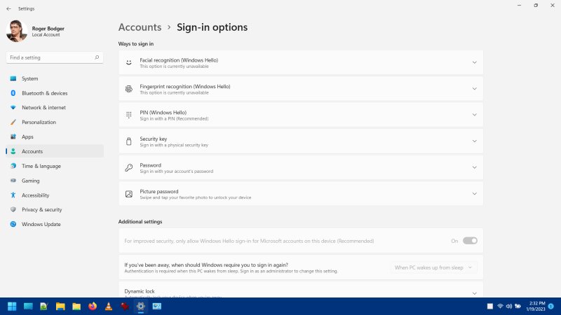Screen dimensions: 561x315
Task: Click the smiley Facial recognition icon
Action: (x=129, y=62)
